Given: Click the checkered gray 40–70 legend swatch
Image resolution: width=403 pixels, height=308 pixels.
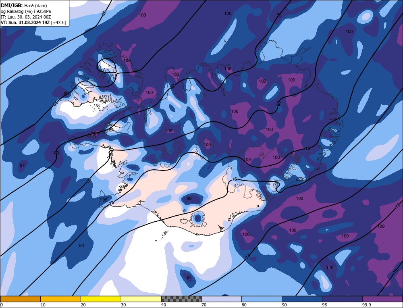Looking at the screenshot, I should [x=181, y=299].
